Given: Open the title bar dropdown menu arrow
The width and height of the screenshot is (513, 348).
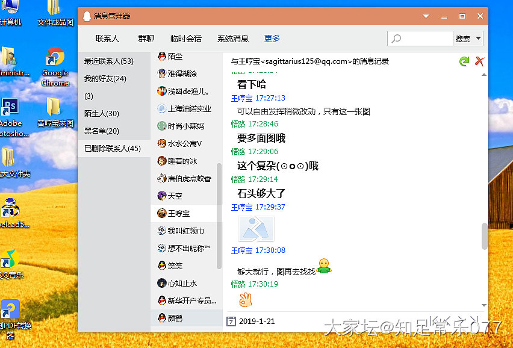Looking at the screenshot, I should (x=427, y=16).
